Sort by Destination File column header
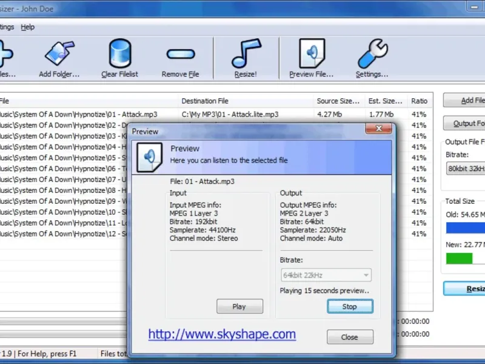This screenshot has width=485, height=364. click(246, 101)
